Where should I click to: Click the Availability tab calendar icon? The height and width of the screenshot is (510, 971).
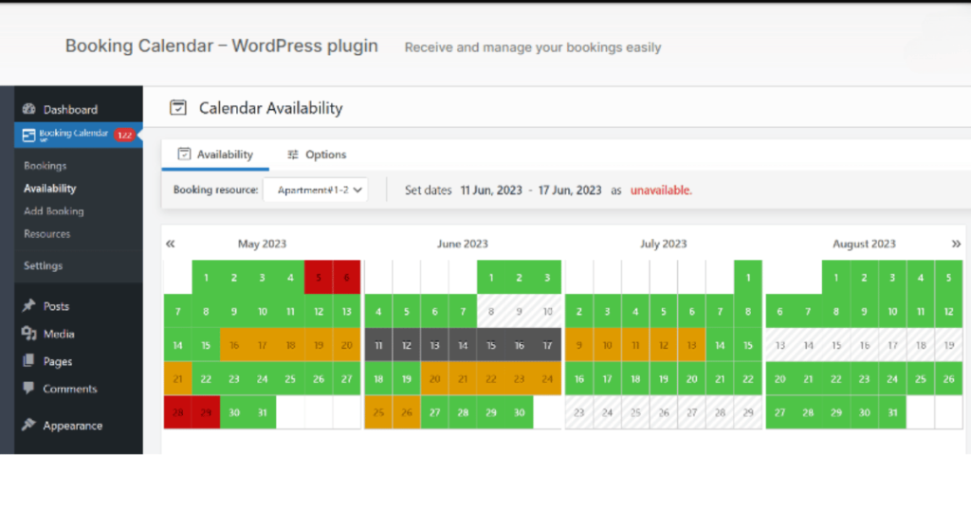click(184, 155)
